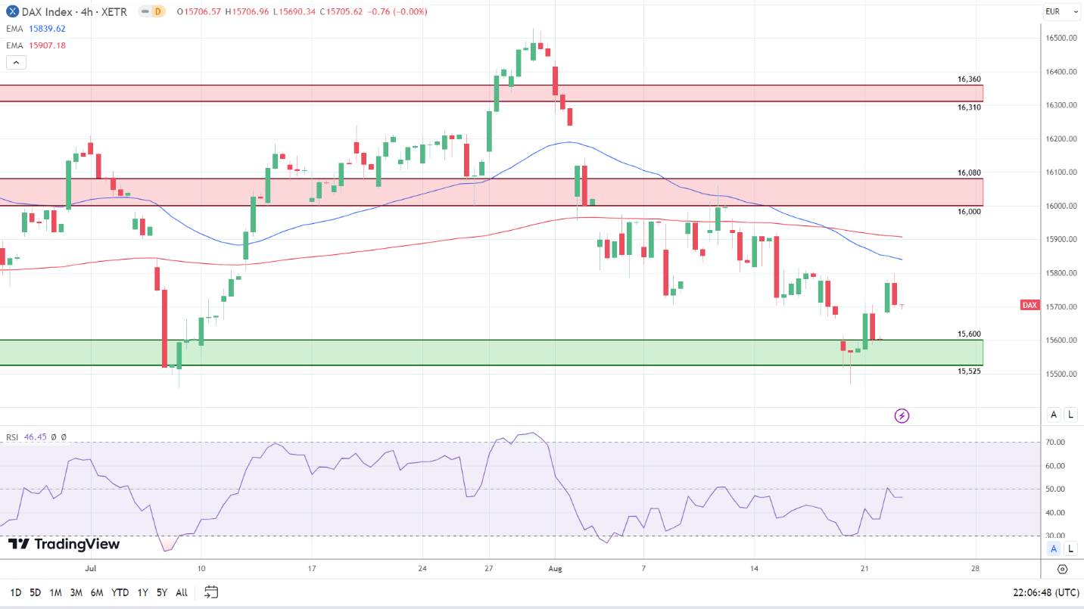Click the purple lightning quick-action icon
This screenshot has width=1084, height=609.
click(901, 416)
